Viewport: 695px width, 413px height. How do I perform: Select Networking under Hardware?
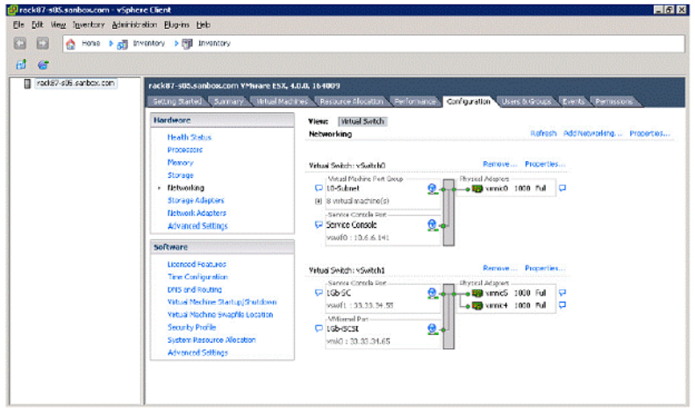tap(186, 188)
